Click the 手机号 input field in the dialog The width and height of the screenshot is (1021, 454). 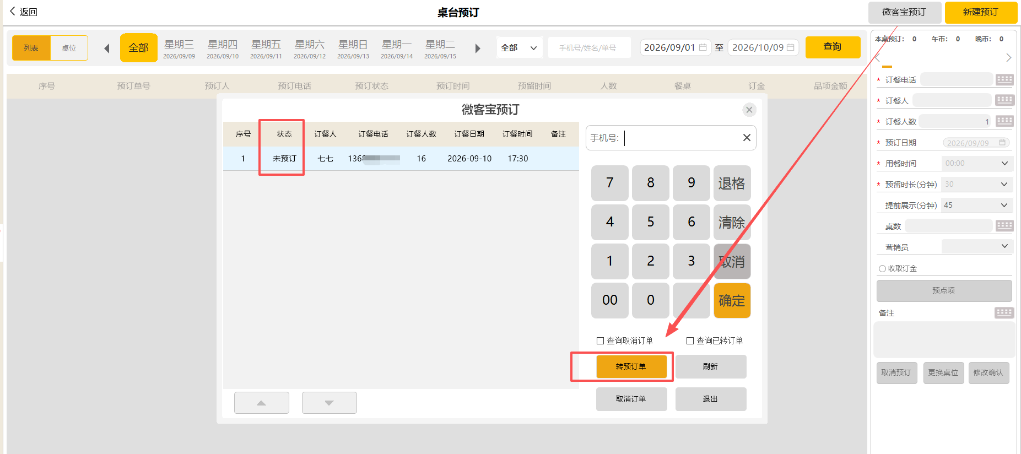[671, 138]
